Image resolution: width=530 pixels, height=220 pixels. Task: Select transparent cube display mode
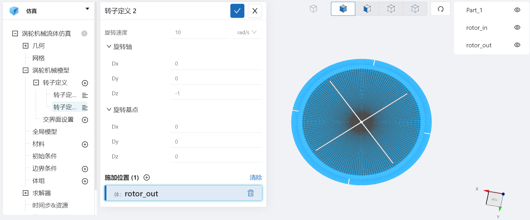[415, 9]
